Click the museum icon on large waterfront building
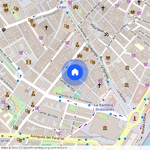The height and width of the screenshot is (150, 150). [105, 128]
